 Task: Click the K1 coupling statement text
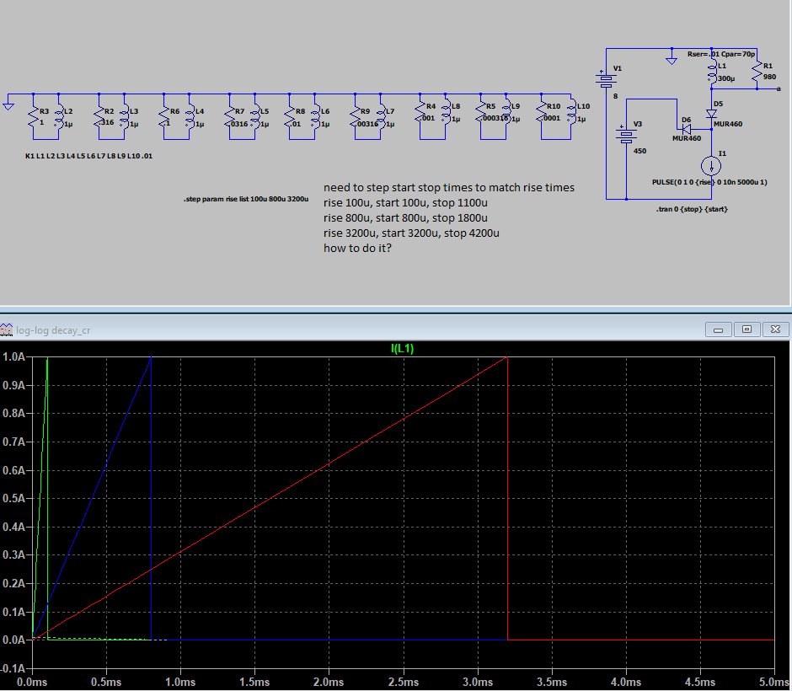pos(89,156)
